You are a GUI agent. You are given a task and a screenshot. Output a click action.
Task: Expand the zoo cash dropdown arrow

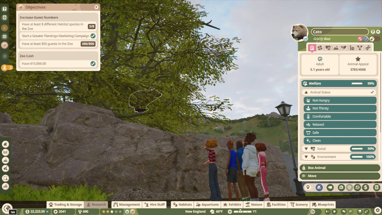47,212
